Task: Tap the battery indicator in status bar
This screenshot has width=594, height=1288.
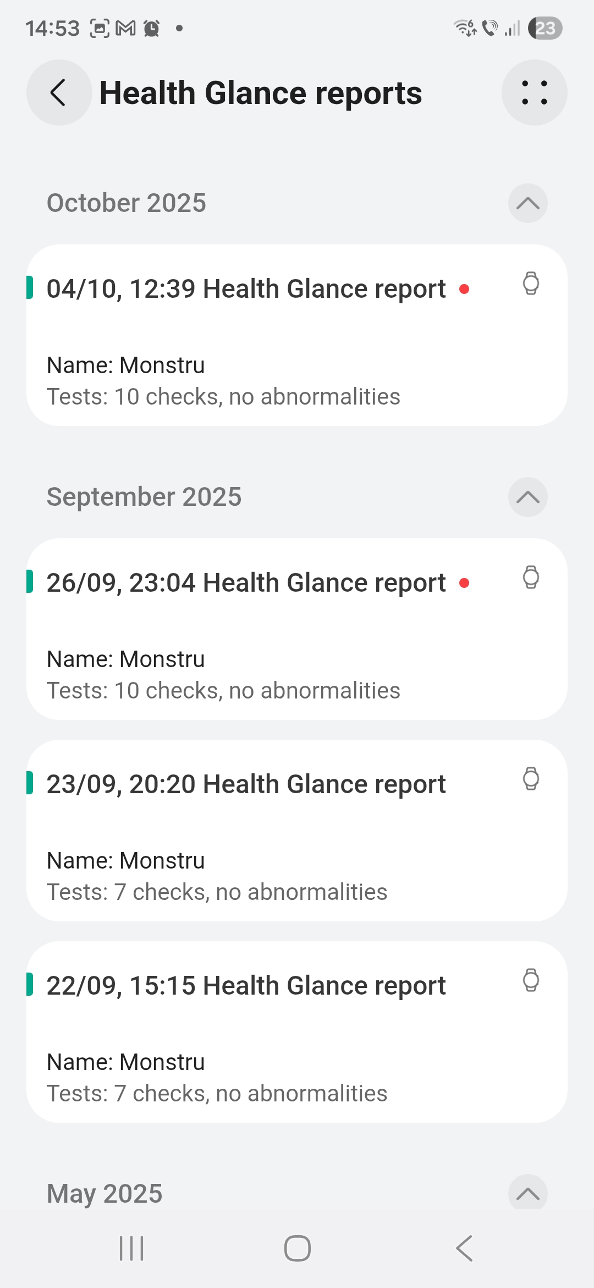Action: [x=544, y=28]
